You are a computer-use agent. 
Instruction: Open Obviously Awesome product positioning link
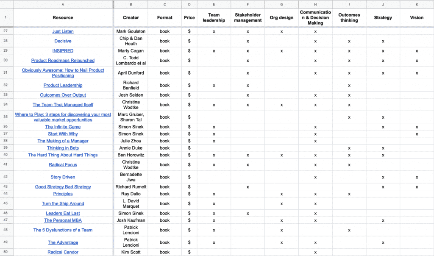[63, 73]
